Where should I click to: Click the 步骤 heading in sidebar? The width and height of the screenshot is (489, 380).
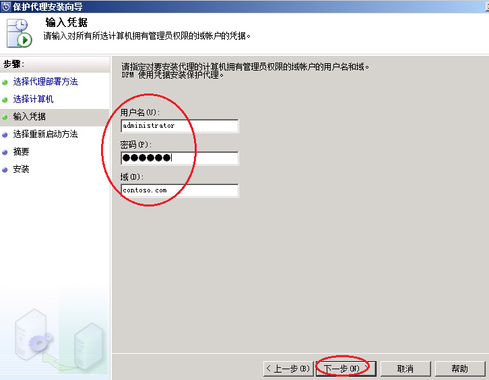[x=13, y=64]
